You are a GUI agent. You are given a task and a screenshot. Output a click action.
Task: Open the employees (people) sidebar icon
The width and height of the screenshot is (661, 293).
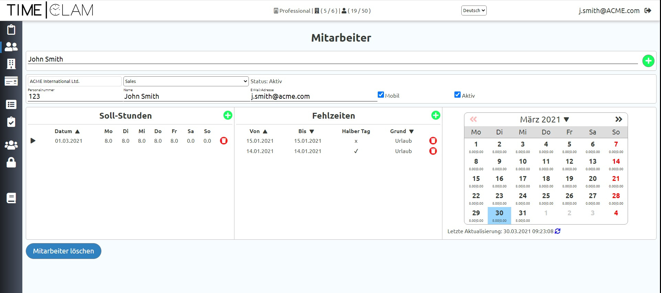click(11, 47)
